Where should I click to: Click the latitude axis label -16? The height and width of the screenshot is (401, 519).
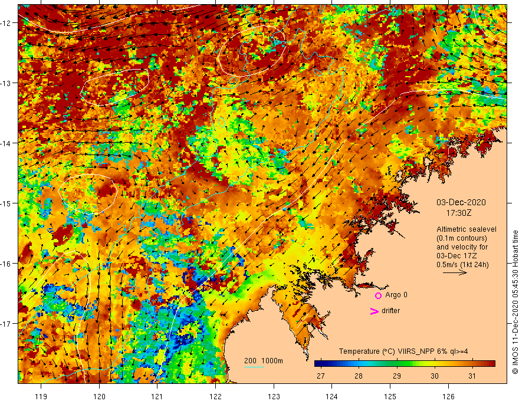(6, 264)
